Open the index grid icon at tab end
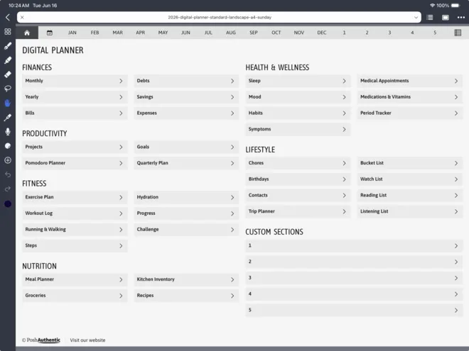469x351 pixels. coord(458,33)
